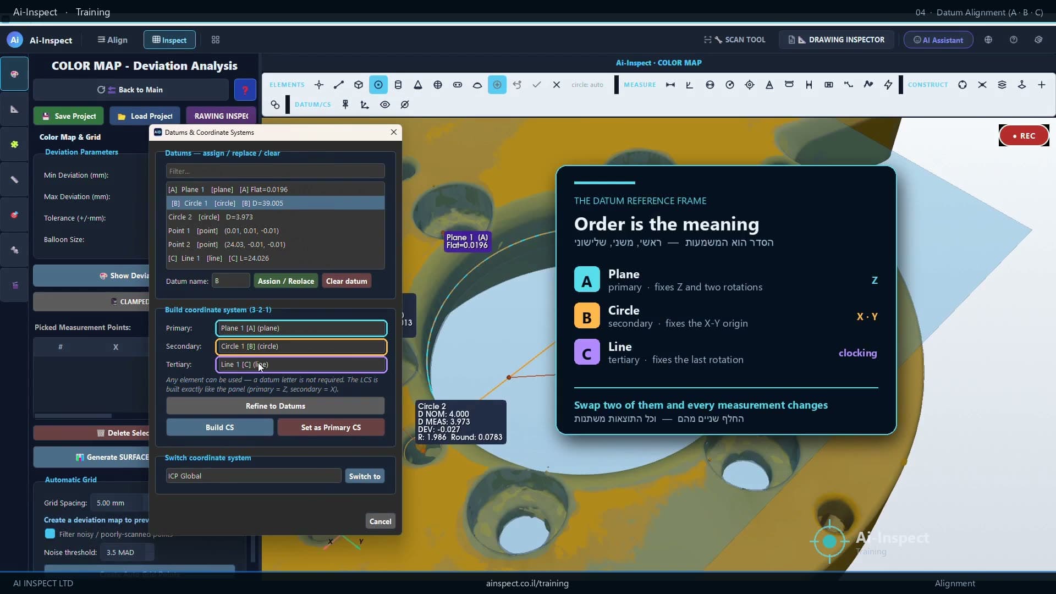1056x594 pixels.
Task: Click the Datum name input field
Action: pyautogui.click(x=231, y=281)
